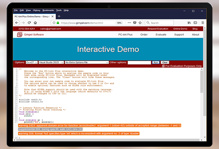Bookmark this page with the star
This screenshot has height=149, width=219.
click(x=140, y=23)
